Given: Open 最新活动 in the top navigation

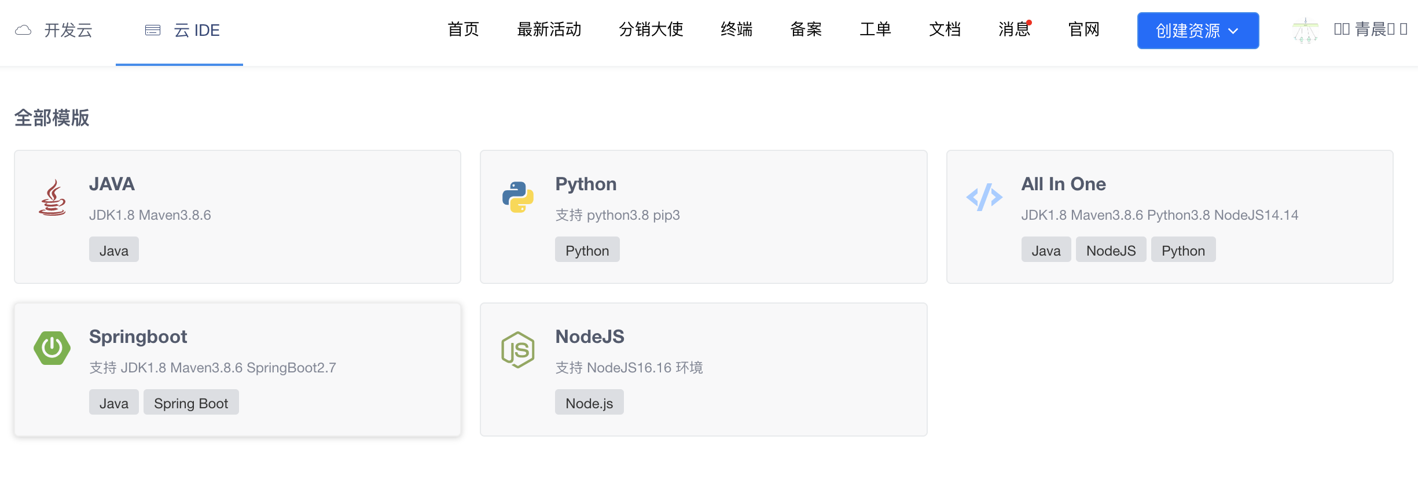Looking at the screenshot, I should point(549,29).
